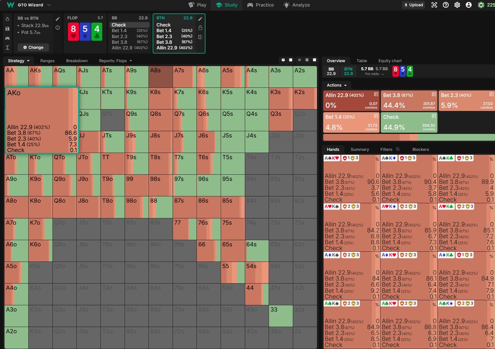Open help via the question mark icon
Image resolution: width=495 pixels, height=349 pixels.
[x=445, y=5]
